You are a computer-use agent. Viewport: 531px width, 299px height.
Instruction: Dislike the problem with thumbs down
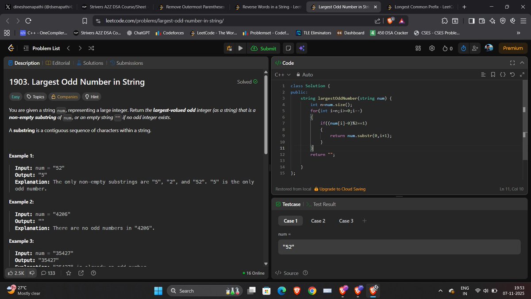click(32, 273)
